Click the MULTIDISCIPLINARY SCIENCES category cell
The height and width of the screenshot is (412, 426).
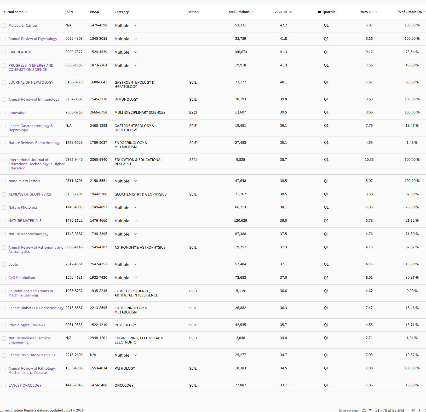[140, 113]
